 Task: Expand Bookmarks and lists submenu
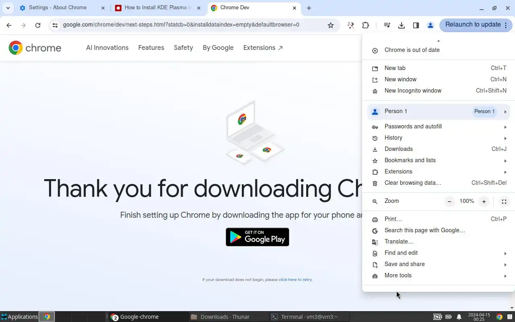[x=439, y=161]
